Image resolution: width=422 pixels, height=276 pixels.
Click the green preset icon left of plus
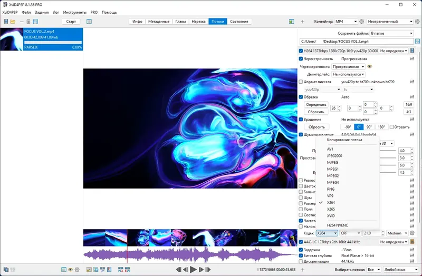pyautogui.click(x=292, y=22)
